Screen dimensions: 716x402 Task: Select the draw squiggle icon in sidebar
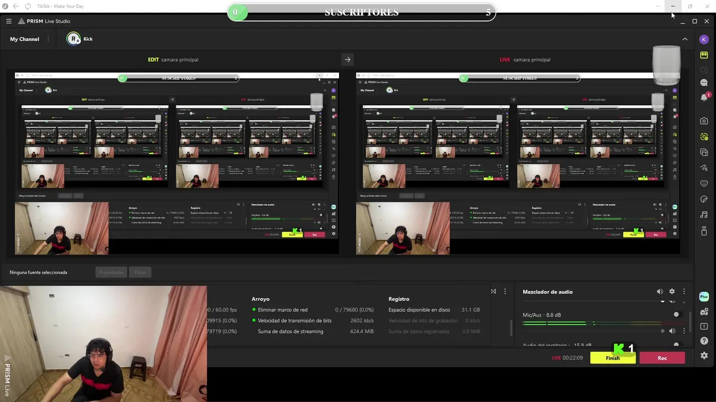(704, 167)
